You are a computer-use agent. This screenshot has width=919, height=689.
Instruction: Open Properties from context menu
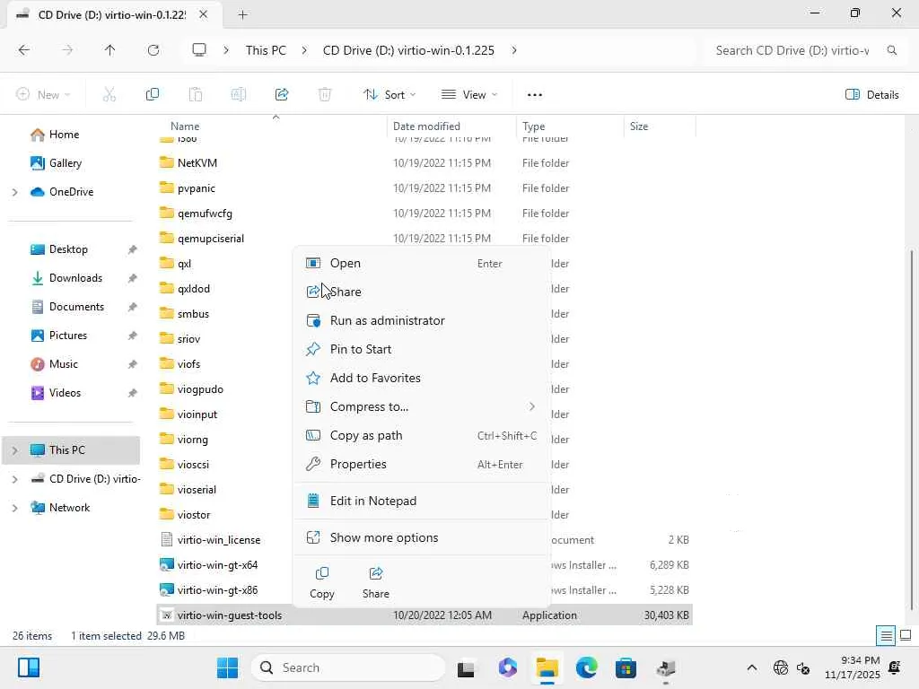tap(422, 464)
